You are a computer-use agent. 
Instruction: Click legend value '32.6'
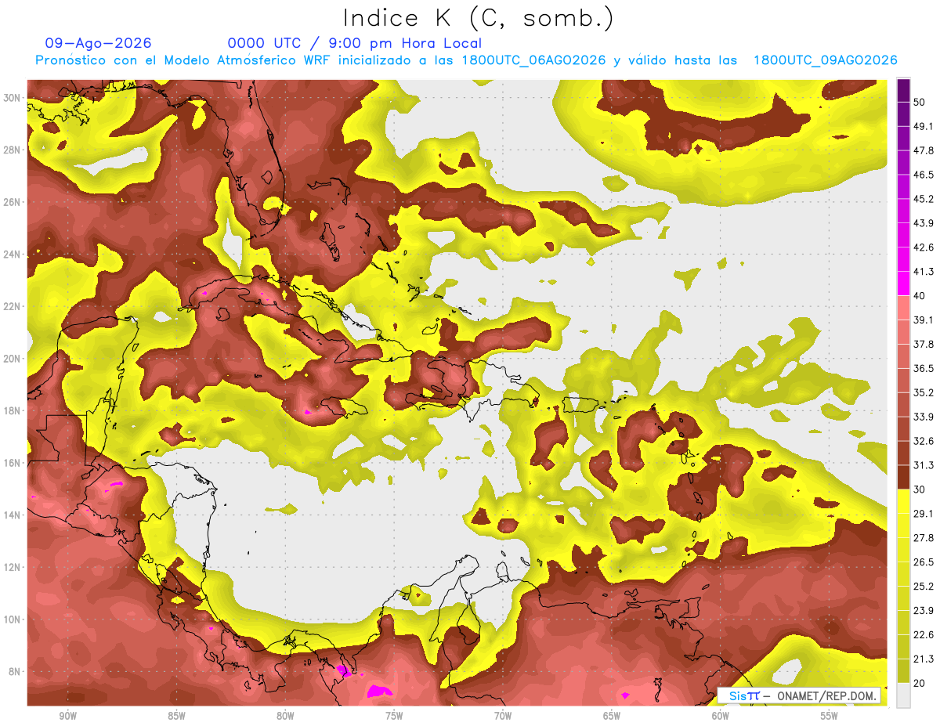click(923, 441)
